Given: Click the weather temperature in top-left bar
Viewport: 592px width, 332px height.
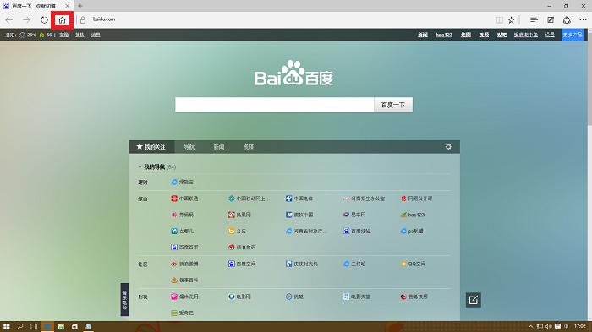Looking at the screenshot, I should click(32, 35).
